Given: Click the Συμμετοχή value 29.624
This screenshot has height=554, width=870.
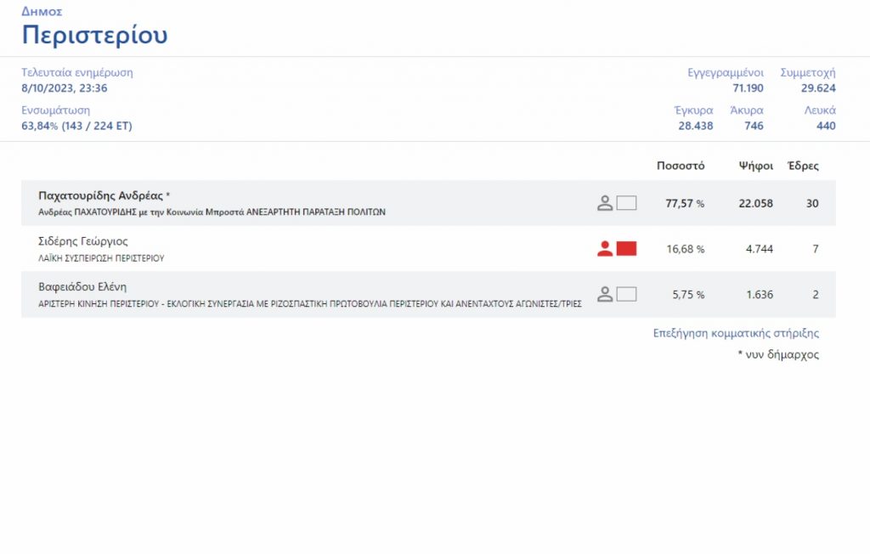Looking at the screenshot, I should 818,88.
